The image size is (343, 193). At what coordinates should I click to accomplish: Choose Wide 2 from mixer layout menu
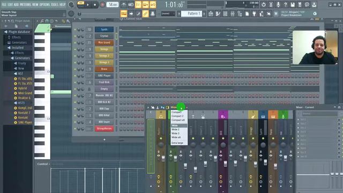[178, 130]
